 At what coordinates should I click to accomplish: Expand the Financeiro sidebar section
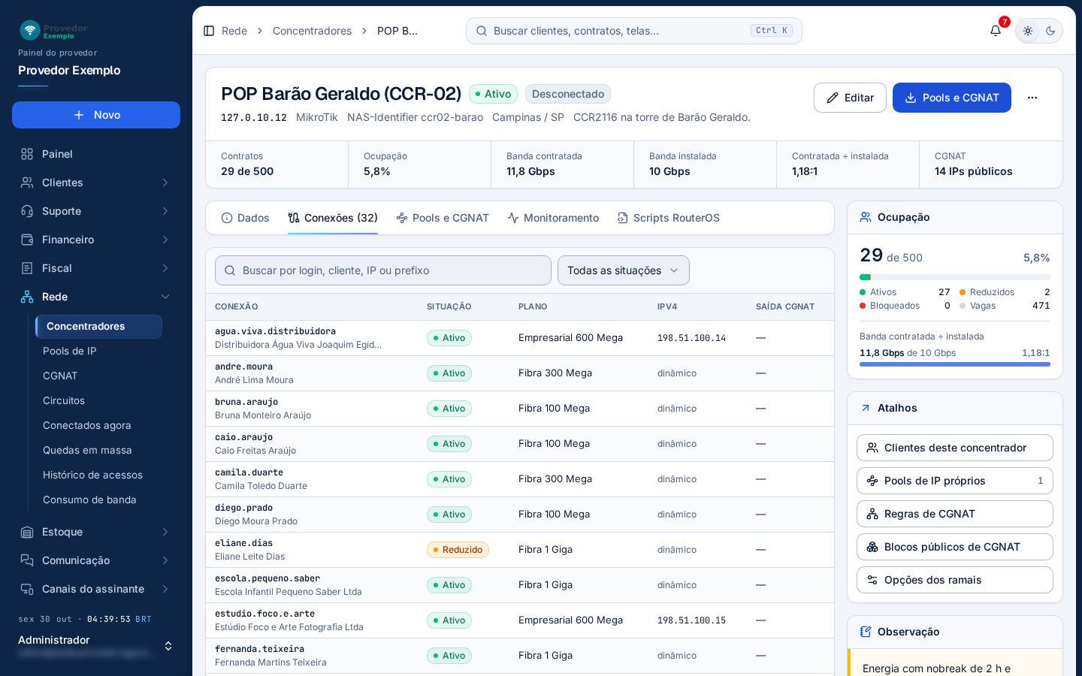pos(96,240)
